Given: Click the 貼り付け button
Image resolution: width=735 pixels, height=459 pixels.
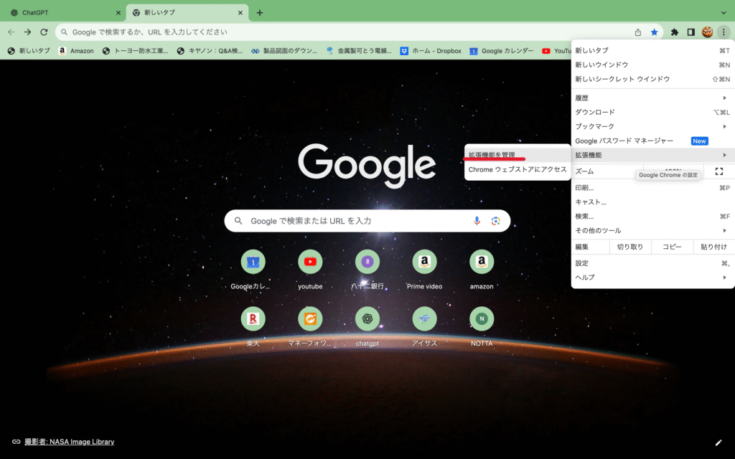Looking at the screenshot, I should point(714,247).
